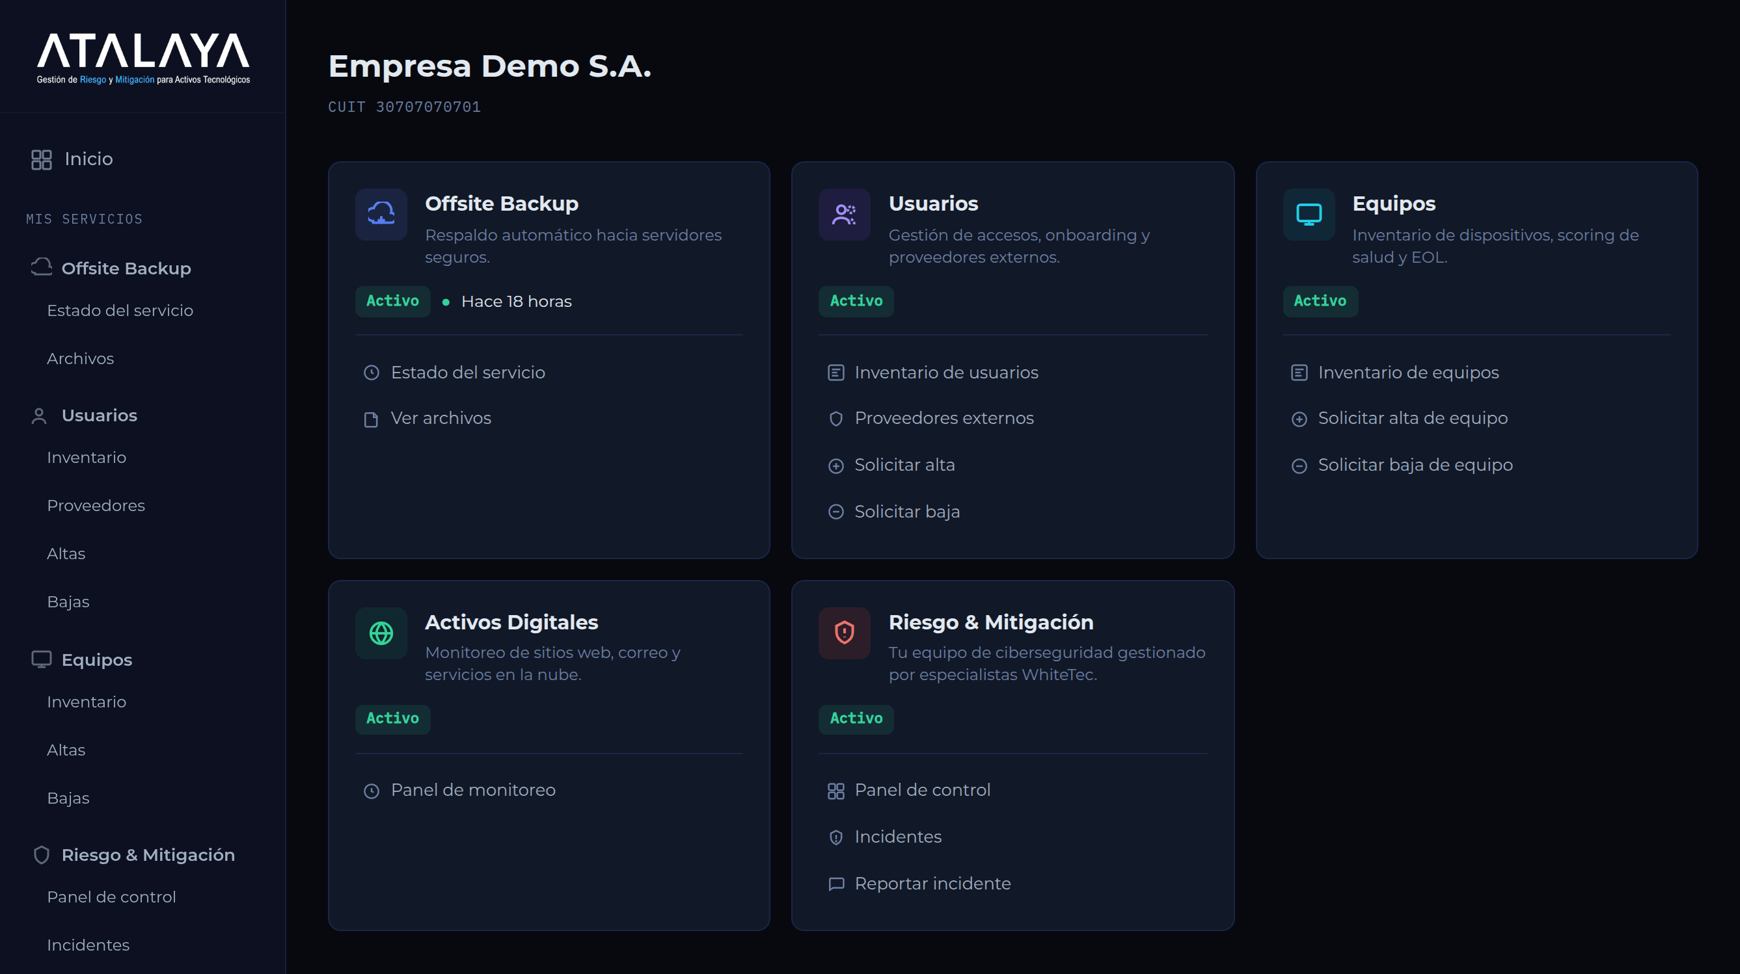Go to Incidentes in the sidebar
This screenshot has height=974, width=1740.
coord(88,944)
